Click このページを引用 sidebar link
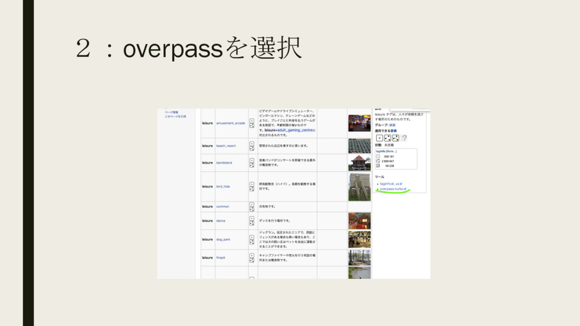Viewport: 580px width, 326px height. 176,117
